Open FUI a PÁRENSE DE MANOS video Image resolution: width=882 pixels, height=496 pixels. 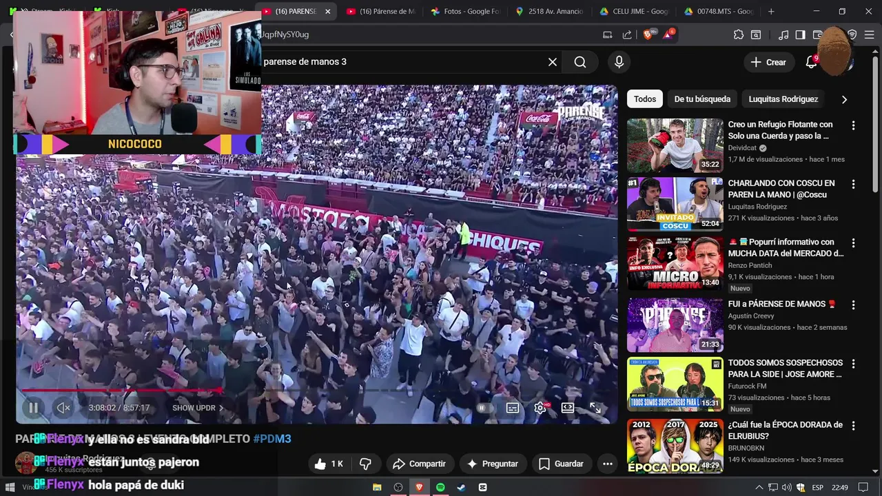click(x=675, y=324)
